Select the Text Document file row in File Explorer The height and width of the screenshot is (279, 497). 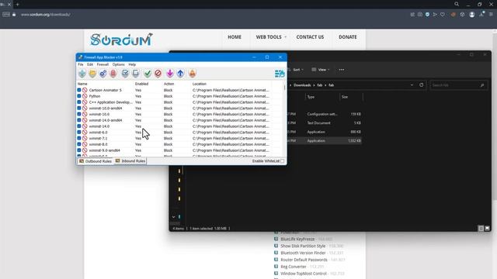point(325,122)
